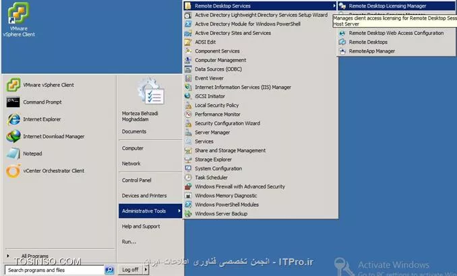The image size is (457, 276).
Task: Click the Performance Monitor icon
Action: tap(188, 114)
